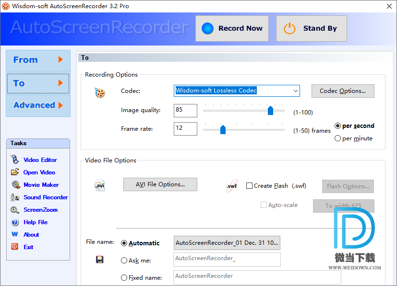Open the Open Video task link
Image resolution: width=397 pixels, height=286 pixels.
click(x=39, y=172)
